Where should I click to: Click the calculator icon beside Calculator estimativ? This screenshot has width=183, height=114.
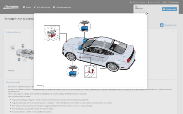[x=54, y=7]
